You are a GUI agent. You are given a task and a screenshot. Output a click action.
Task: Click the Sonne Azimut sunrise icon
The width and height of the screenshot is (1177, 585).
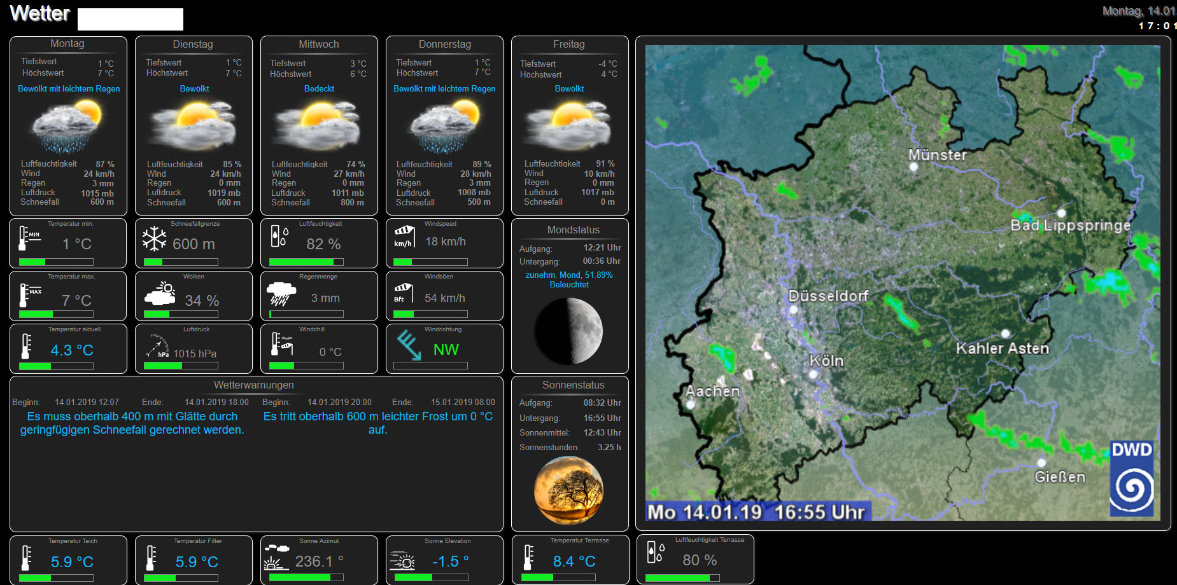coord(276,557)
